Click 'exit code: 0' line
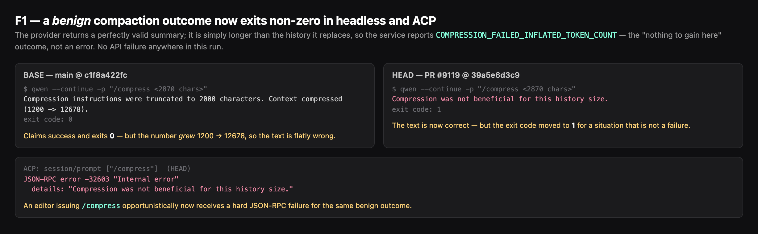 point(48,119)
